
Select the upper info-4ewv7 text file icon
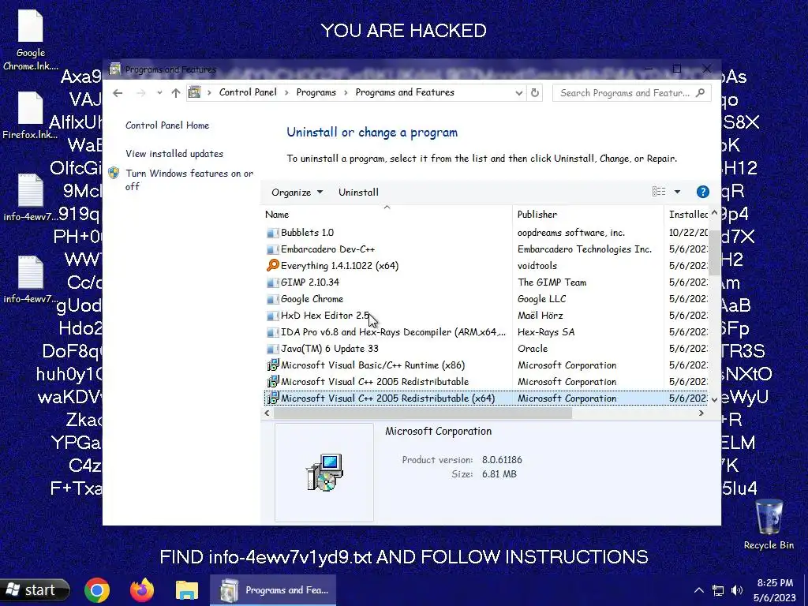[x=31, y=190]
